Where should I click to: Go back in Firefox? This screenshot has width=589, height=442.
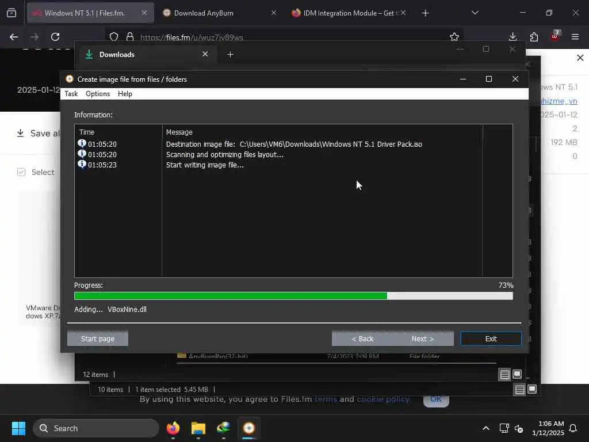[x=14, y=37]
